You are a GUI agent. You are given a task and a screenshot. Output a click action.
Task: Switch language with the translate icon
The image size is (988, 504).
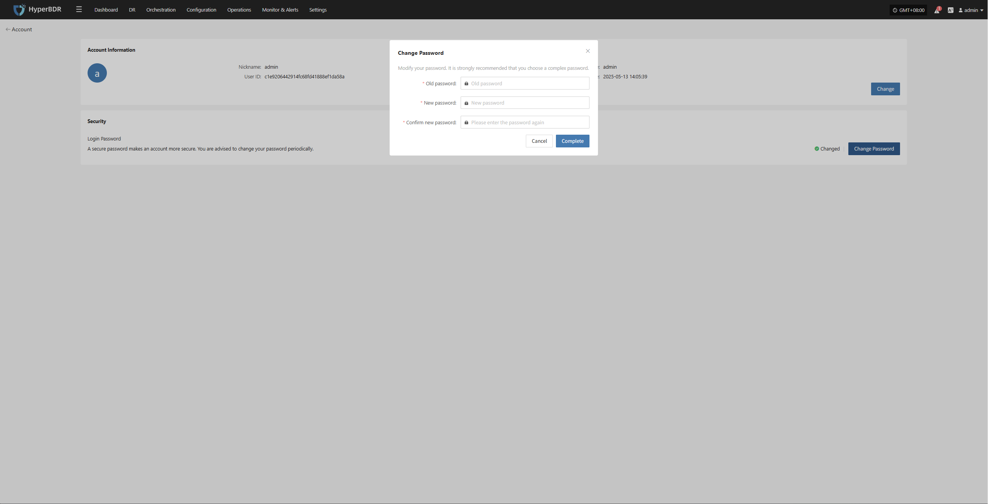[x=951, y=10]
